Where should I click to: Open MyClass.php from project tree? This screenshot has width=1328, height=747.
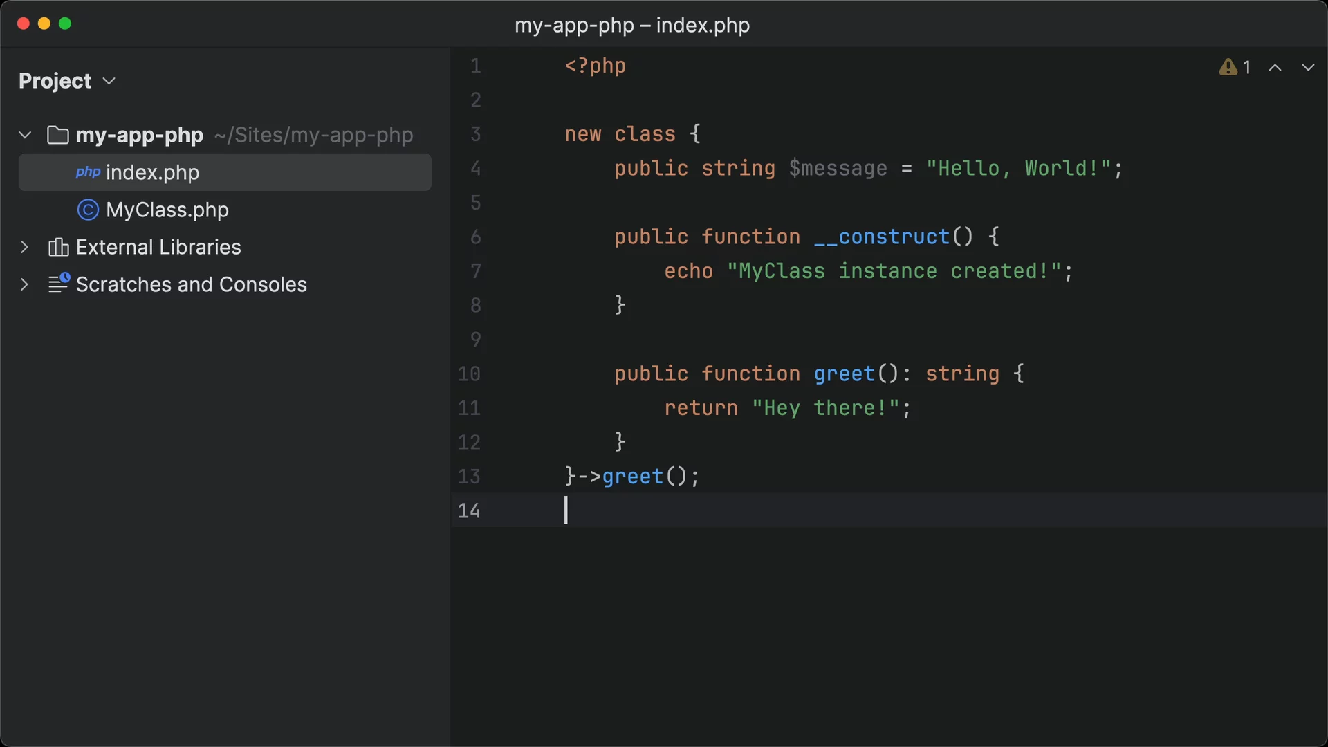point(167,210)
